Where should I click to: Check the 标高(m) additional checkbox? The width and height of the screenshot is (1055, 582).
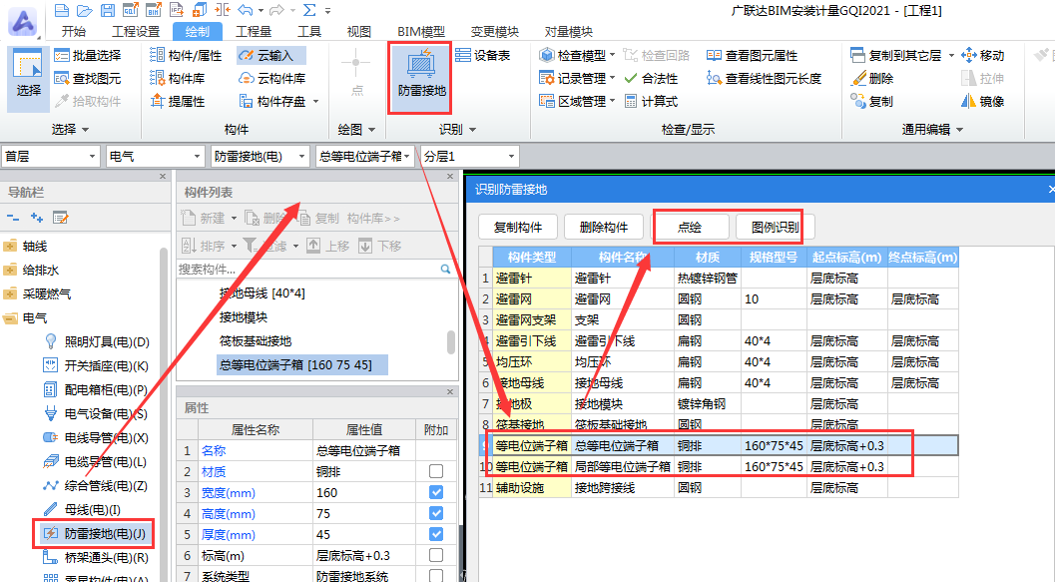point(436,555)
